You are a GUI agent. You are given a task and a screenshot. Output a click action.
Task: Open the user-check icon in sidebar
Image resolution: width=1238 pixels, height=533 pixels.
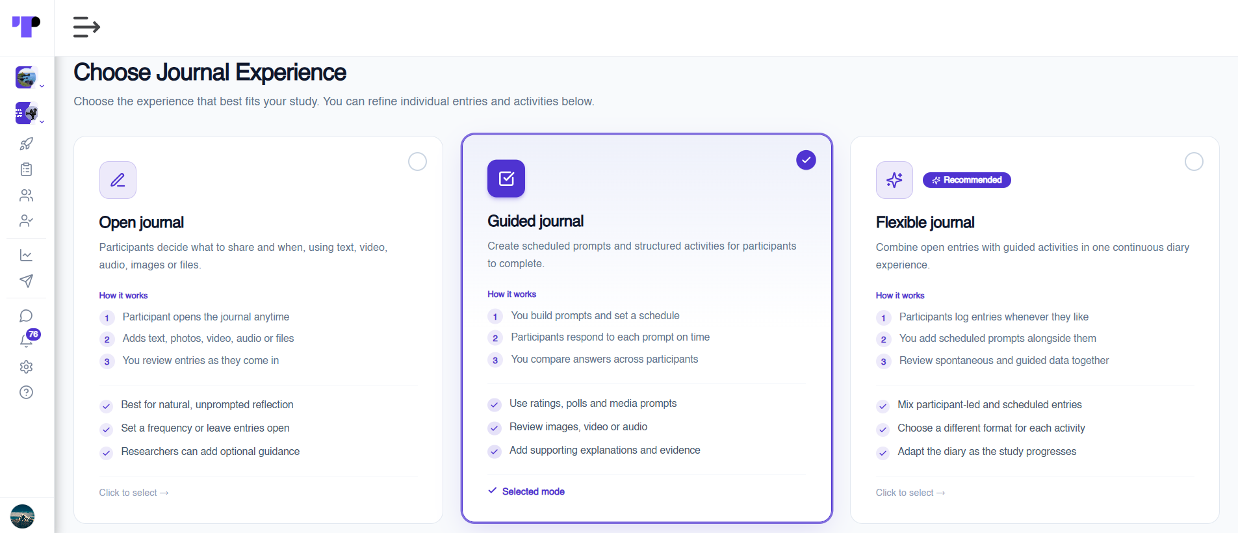pos(26,221)
